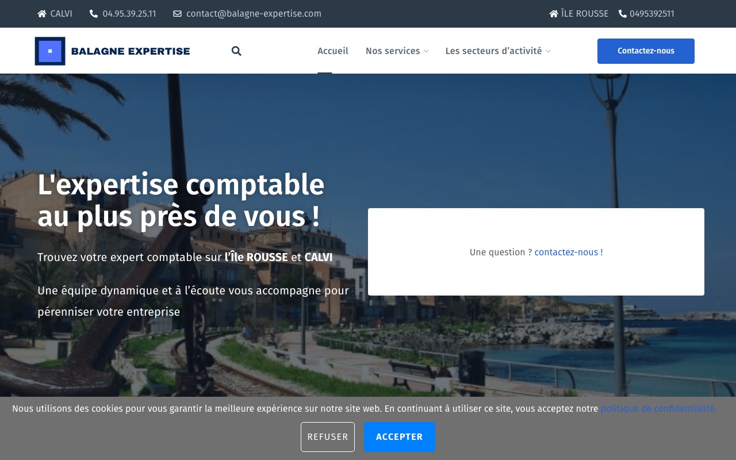Click the phone icon beside 04.95.39.25.11
The width and height of the screenshot is (736, 460).
(94, 14)
